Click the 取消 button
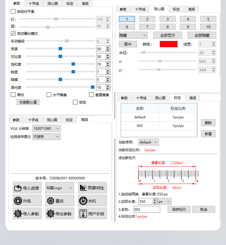 [204, 209]
